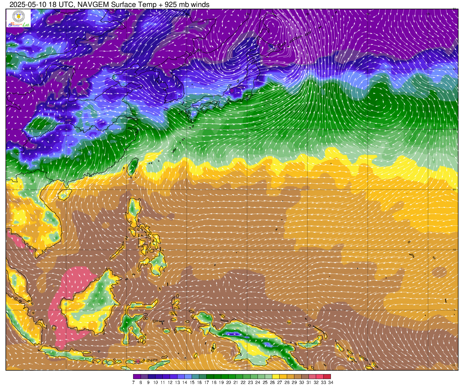Click the 170 longitude label
464x388 pixels.
coord(428,14)
